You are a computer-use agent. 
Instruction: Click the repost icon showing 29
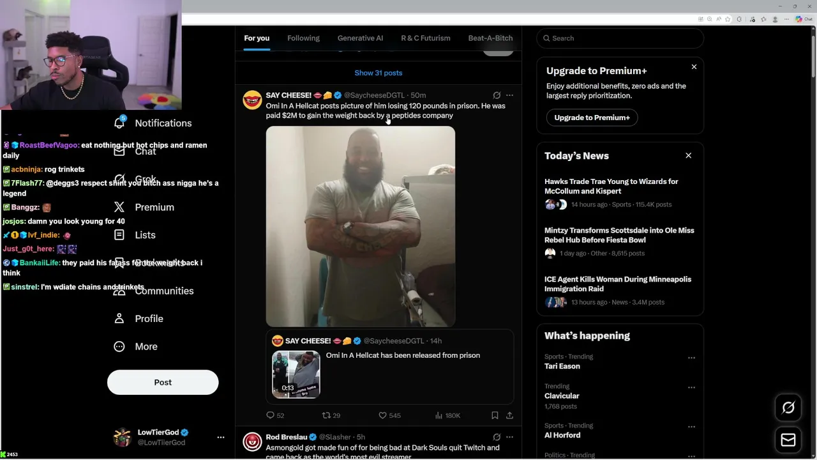tap(326, 415)
